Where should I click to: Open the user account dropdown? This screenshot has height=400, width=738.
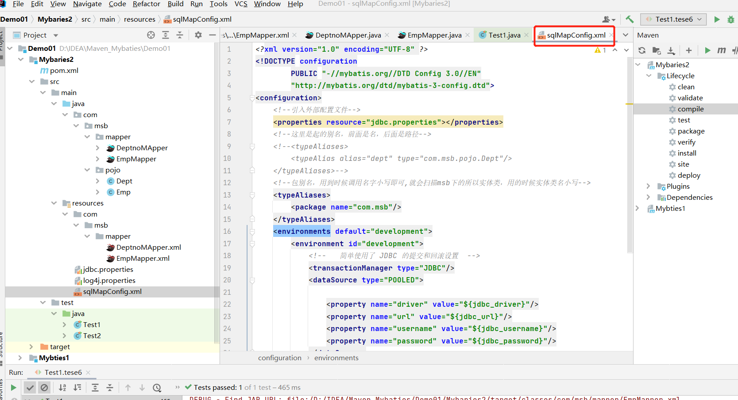point(609,19)
